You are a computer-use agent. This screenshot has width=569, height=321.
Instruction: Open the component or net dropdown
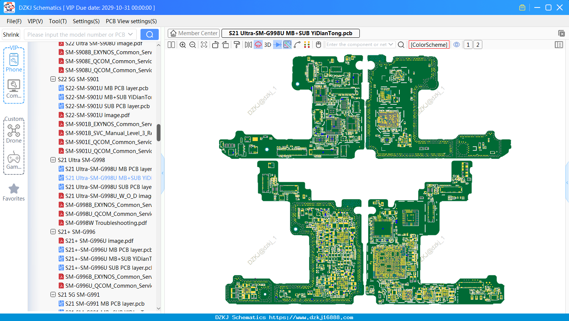391,45
